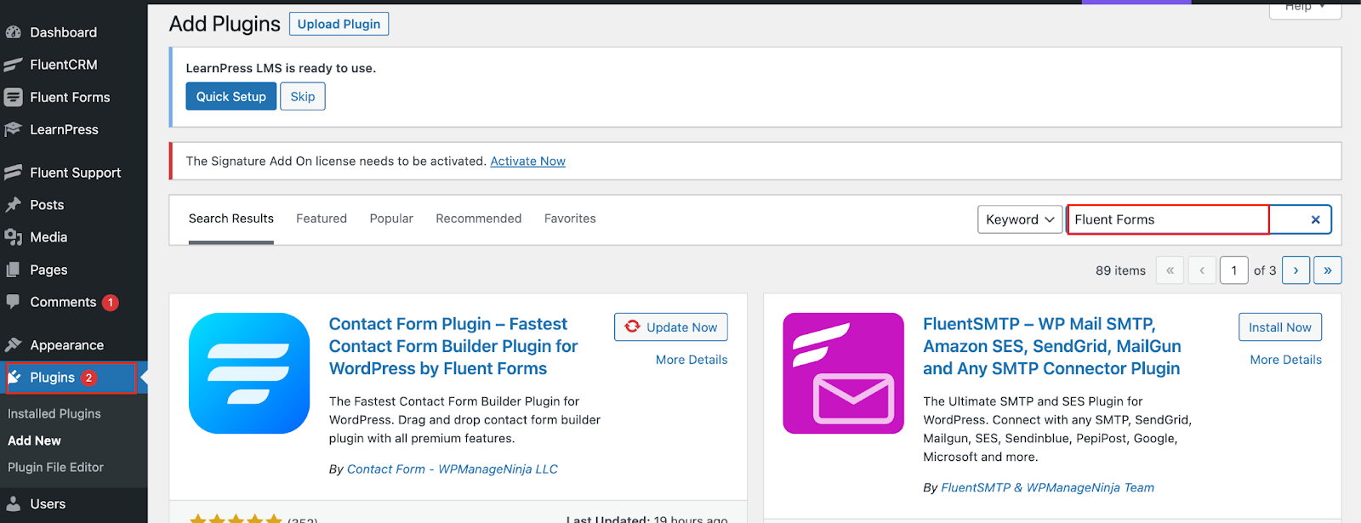
Task: Clear the plugin search with X icon
Action: 1315,219
